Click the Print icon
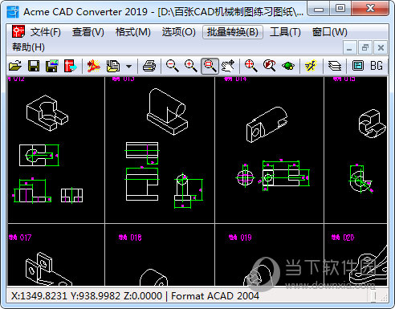The height and width of the screenshot is (309, 395). coord(149,66)
